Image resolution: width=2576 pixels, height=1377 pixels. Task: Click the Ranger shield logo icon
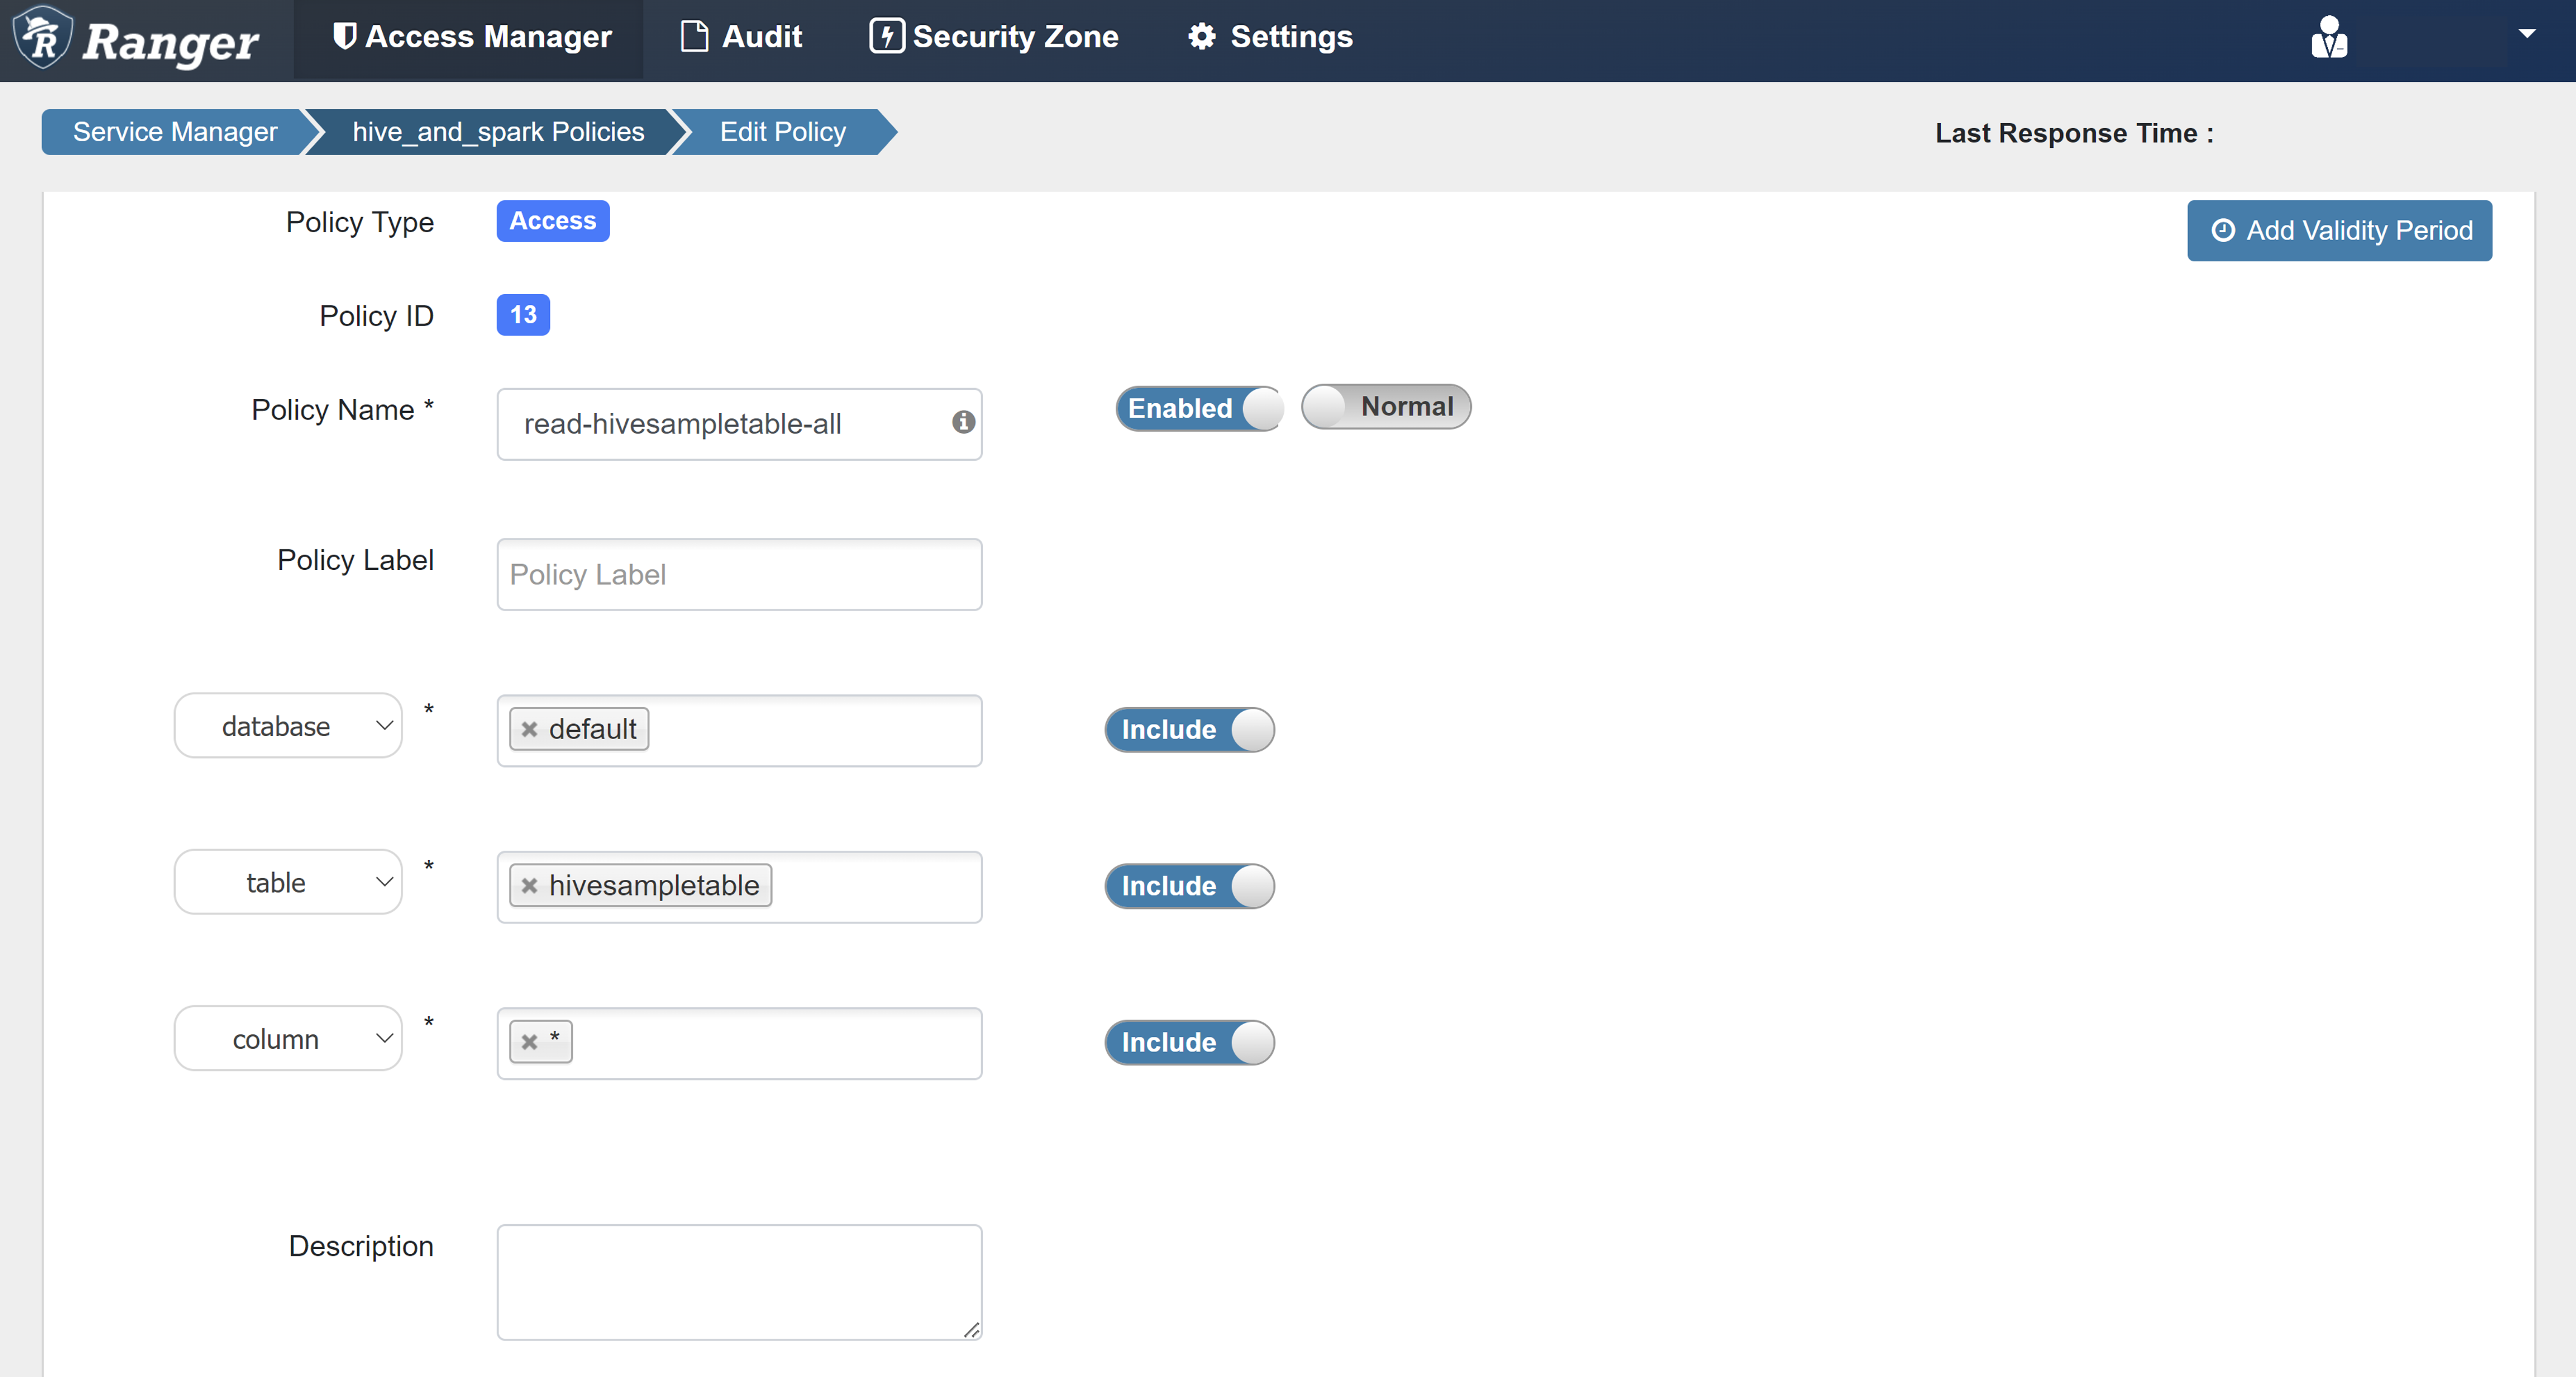point(42,38)
